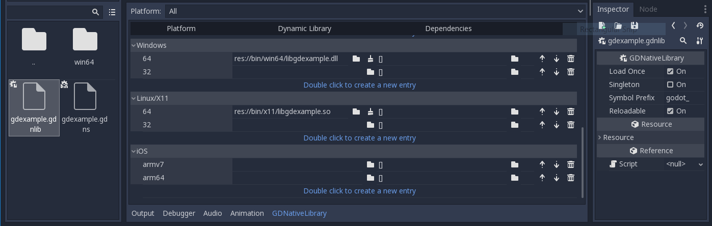Browse dependencies folder for Windows 64 row
The width and height of the screenshot is (712, 226).
point(515,59)
